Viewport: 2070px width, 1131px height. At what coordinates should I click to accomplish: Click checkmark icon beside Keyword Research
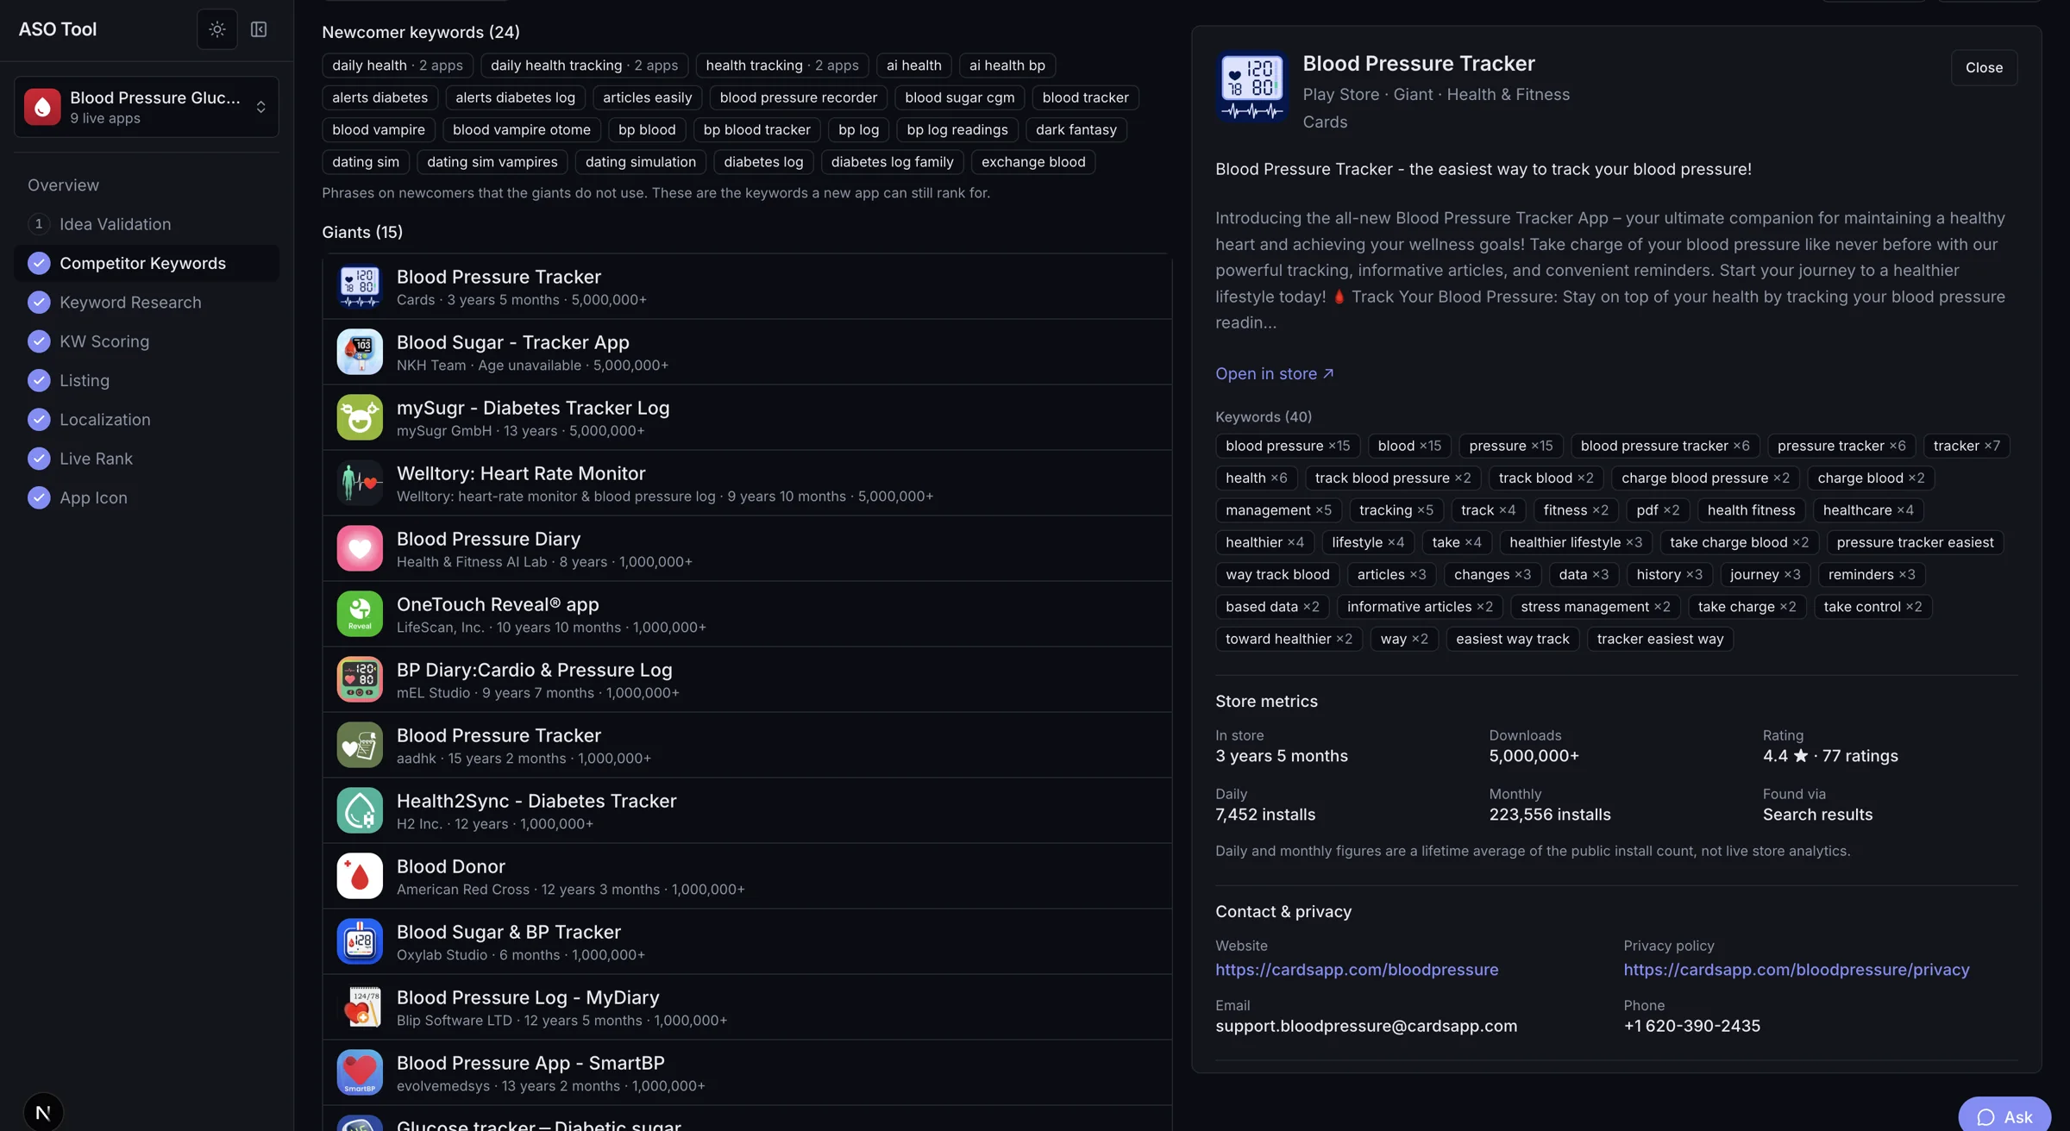click(39, 303)
